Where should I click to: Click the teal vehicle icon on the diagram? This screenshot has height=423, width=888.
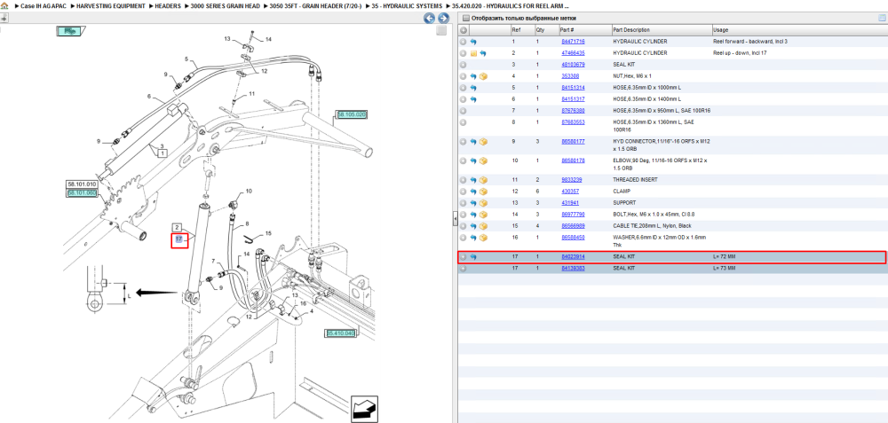tap(70, 31)
